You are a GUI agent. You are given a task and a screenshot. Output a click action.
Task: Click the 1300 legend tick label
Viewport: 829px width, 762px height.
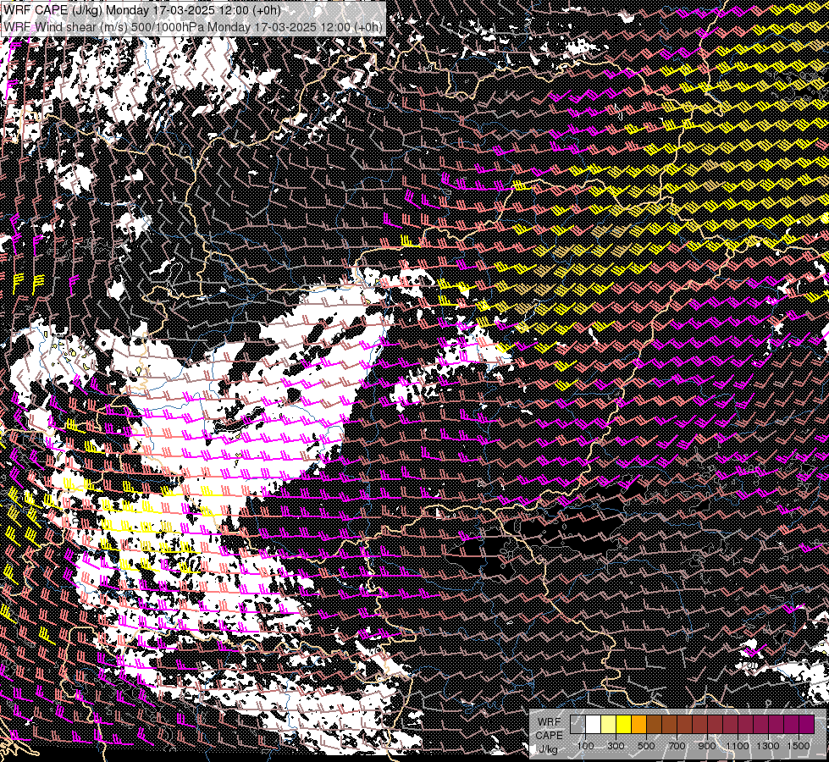tap(768, 746)
